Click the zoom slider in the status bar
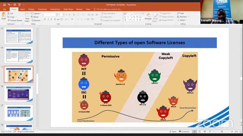 (223, 132)
